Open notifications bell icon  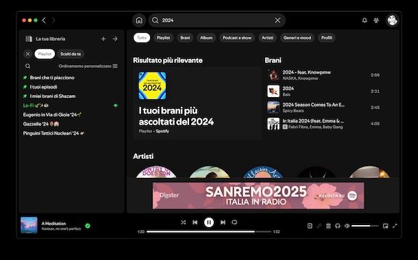tap(365, 21)
